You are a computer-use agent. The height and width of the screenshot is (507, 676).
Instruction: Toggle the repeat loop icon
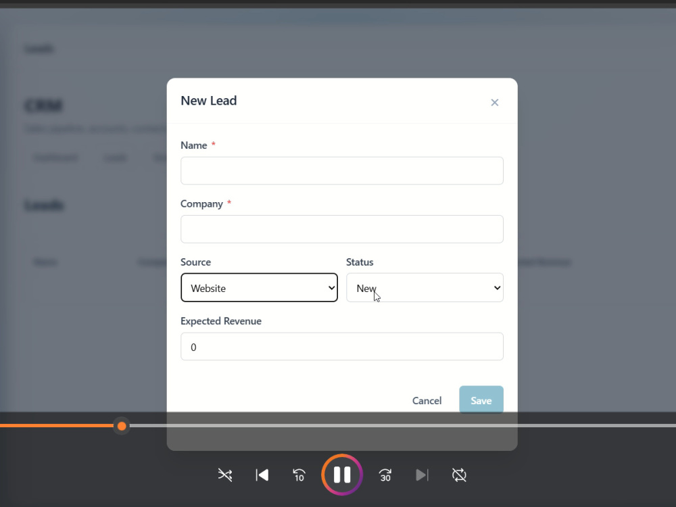pyautogui.click(x=459, y=475)
